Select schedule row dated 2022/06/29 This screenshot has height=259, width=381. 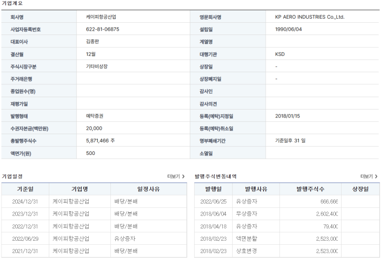(94, 239)
